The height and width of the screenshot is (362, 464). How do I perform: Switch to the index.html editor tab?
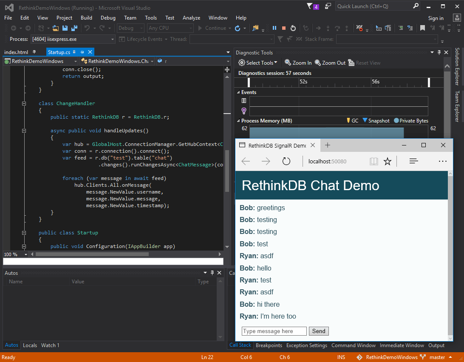[16, 52]
